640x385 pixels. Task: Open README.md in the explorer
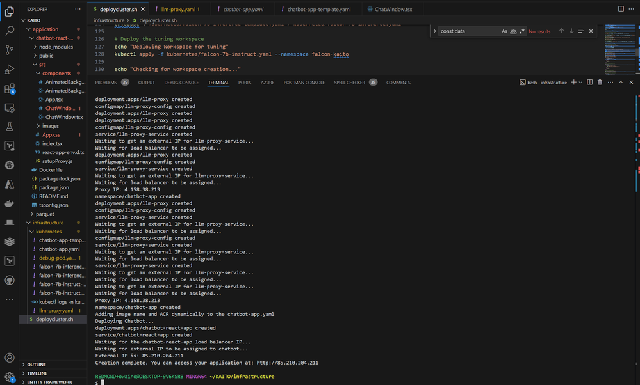[x=53, y=196]
